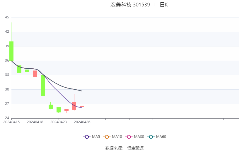Screen dimensions: 249x151
Task: Click the MA10 legend label text
Action: (117, 137)
